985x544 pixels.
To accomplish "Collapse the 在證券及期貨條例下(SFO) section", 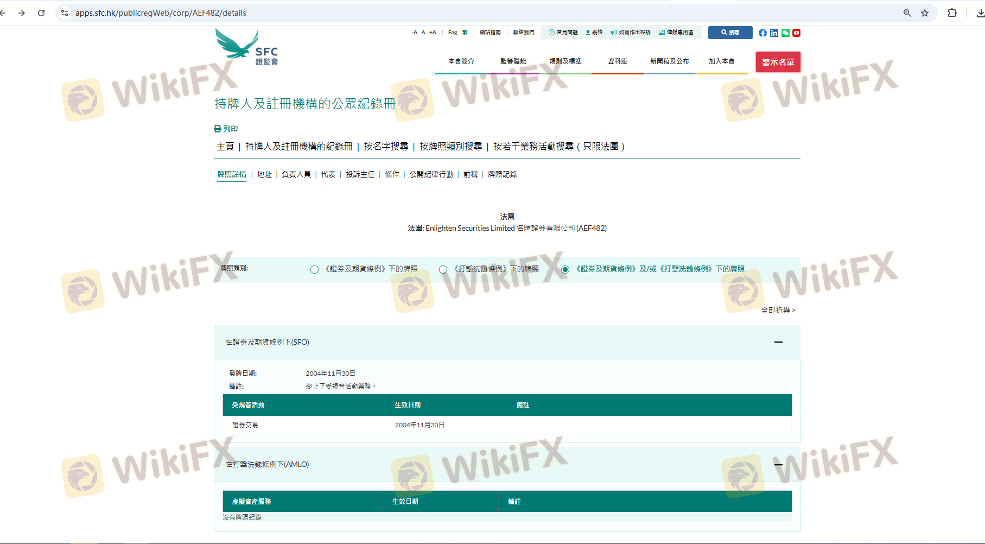I will tap(778, 342).
